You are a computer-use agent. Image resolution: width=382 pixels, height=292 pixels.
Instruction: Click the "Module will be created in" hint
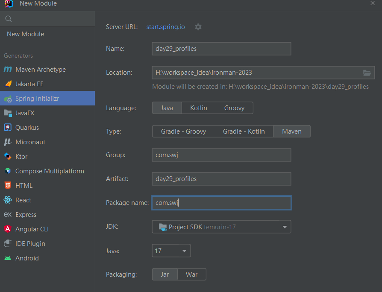260,87
